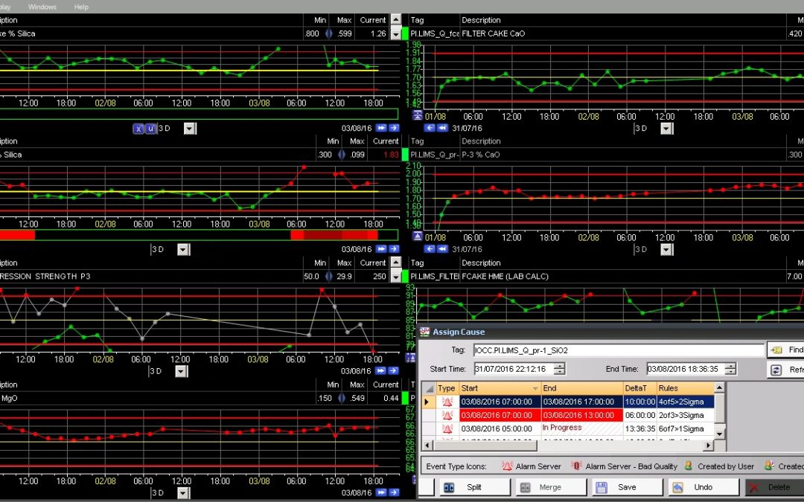Click the Start Time spinner arrows

[559, 369]
